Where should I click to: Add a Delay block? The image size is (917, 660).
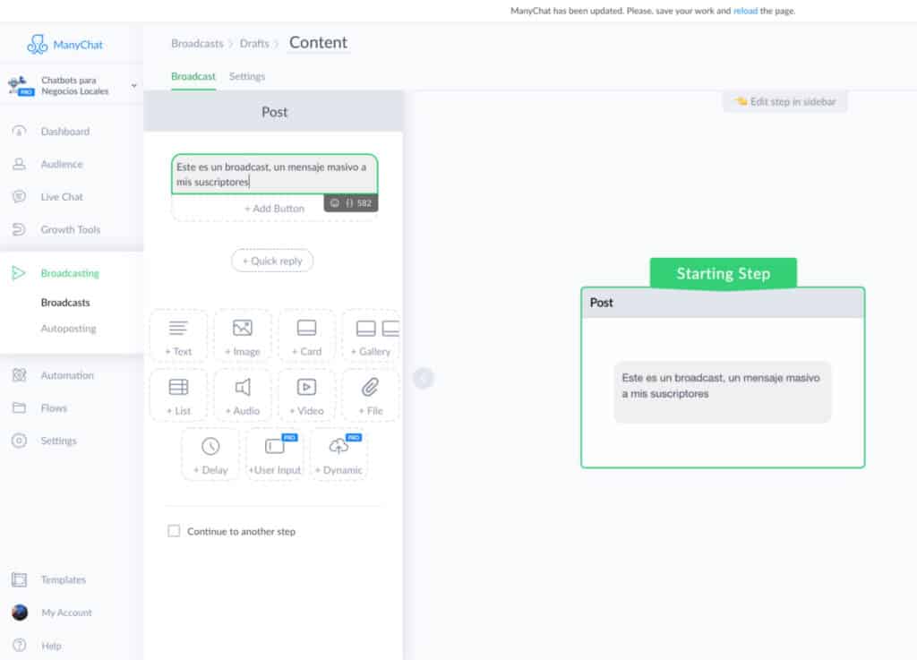pyautogui.click(x=210, y=454)
